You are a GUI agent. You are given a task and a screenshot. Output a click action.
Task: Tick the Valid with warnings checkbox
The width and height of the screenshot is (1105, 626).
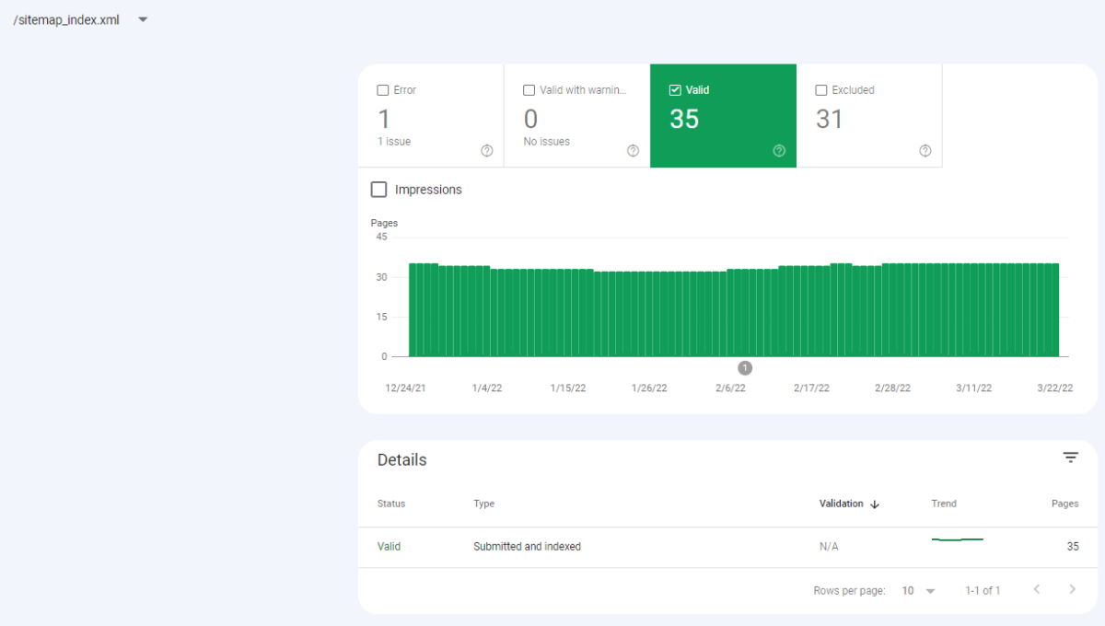[x=529, y=90]
